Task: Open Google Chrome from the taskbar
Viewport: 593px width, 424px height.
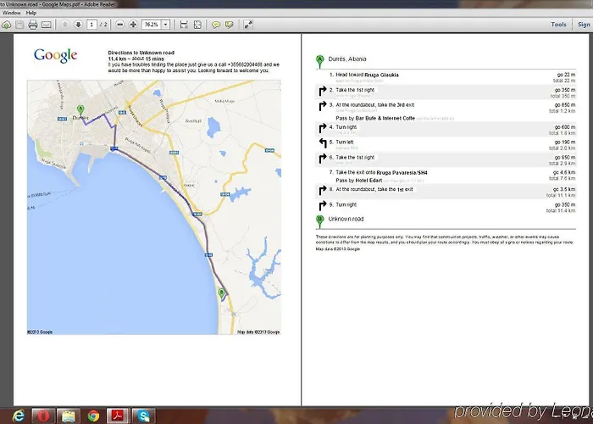Action: [x=93, y=415]
